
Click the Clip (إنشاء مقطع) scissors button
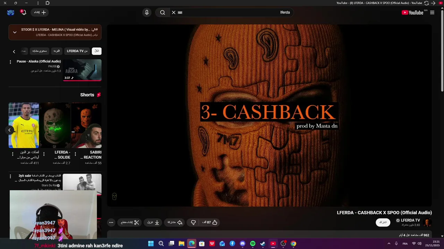[130, 222]
